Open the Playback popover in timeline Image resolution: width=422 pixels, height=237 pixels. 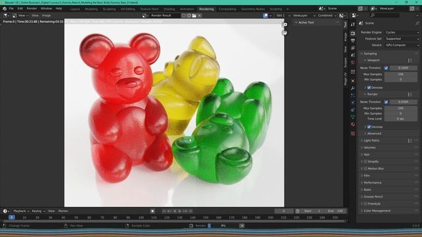coord(21,211)
